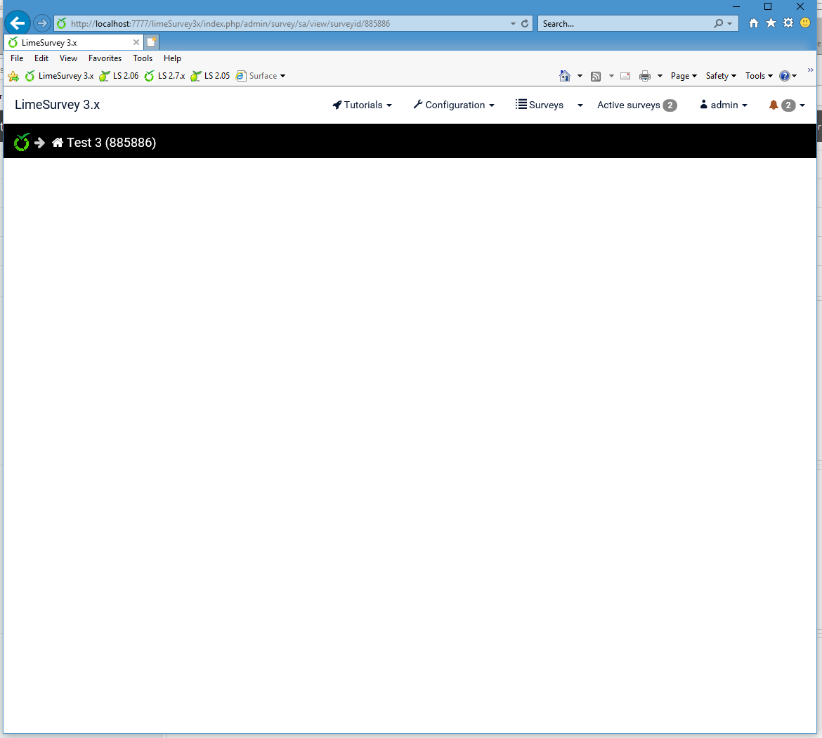The height and width of the screenshot is (738, 822).
Task: Open the LS 2.05 bookmark
Action: tap(210, 76)
